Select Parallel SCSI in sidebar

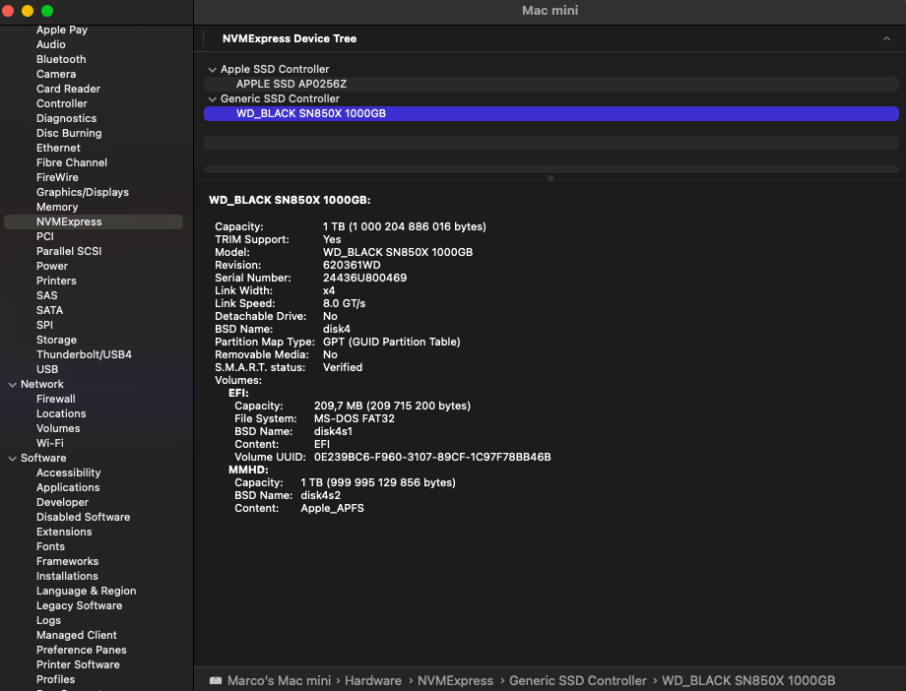(x=69, y=251)
